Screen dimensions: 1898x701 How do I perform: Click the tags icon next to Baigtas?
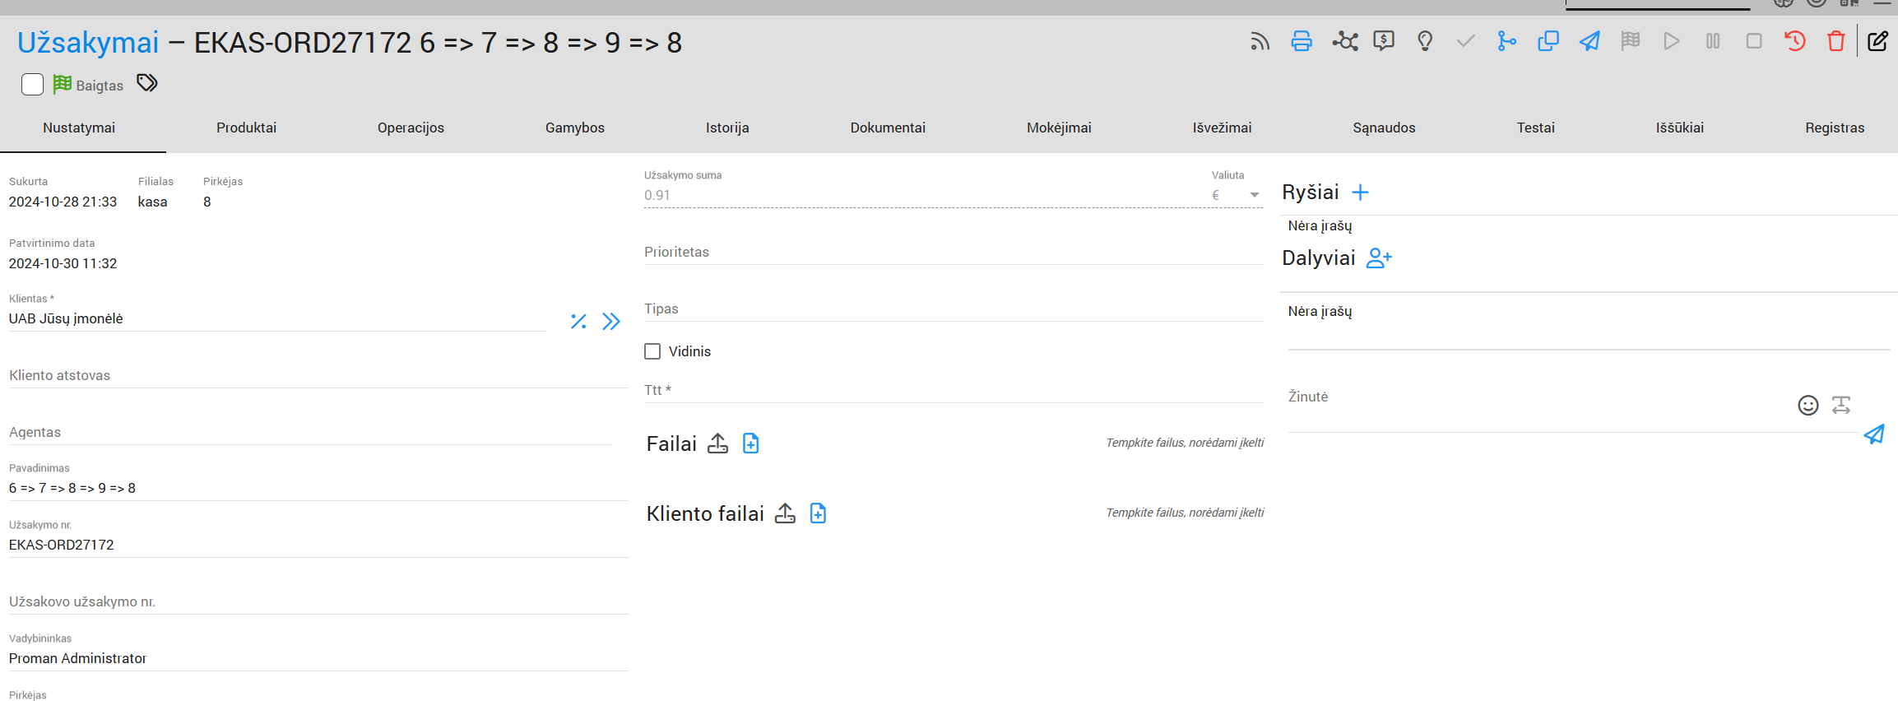[x=146, y=83]
